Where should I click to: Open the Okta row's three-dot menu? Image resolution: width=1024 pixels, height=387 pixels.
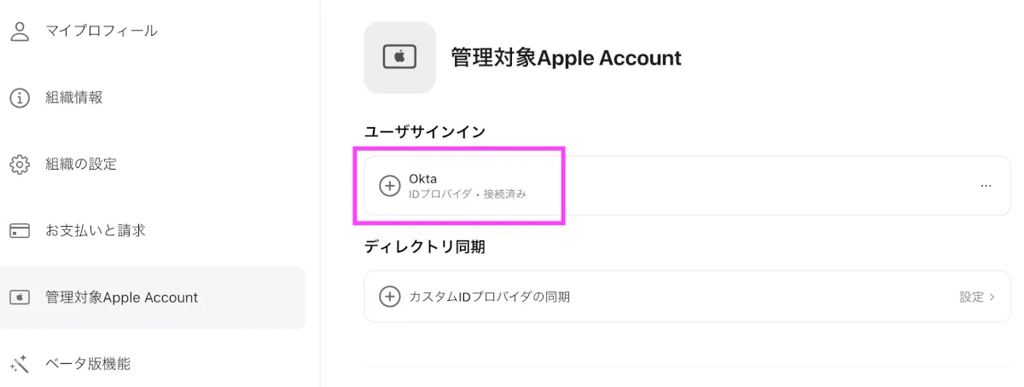pos(986,186)
